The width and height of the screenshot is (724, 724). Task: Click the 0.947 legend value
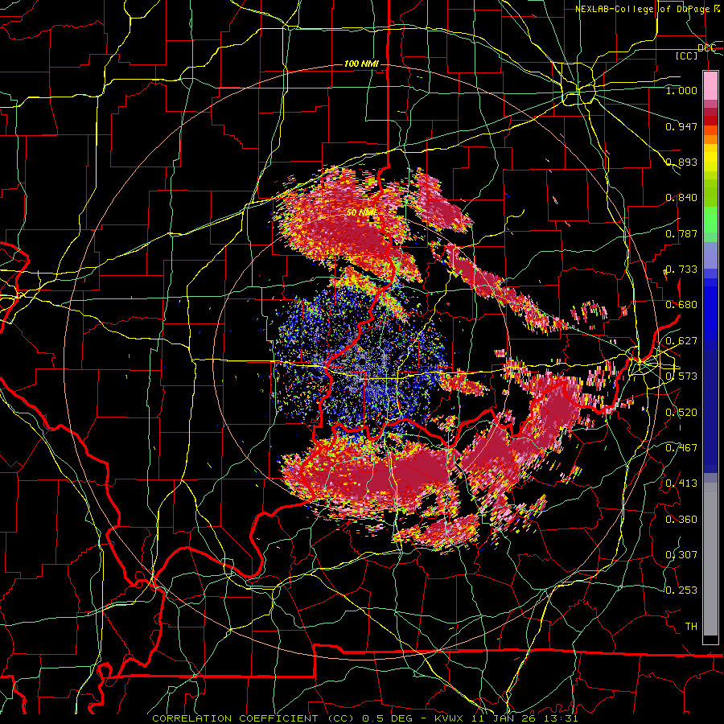(681, 126)
